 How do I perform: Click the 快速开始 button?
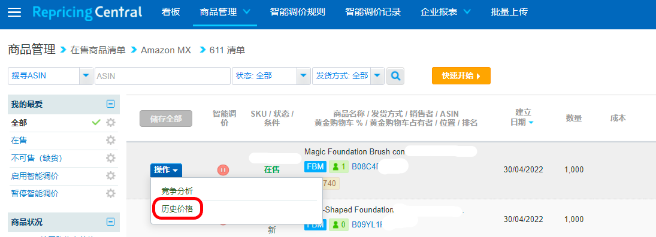click(461, 75)
